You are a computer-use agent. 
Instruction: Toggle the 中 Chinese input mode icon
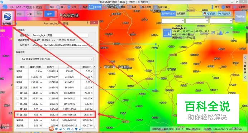point(56,129)
